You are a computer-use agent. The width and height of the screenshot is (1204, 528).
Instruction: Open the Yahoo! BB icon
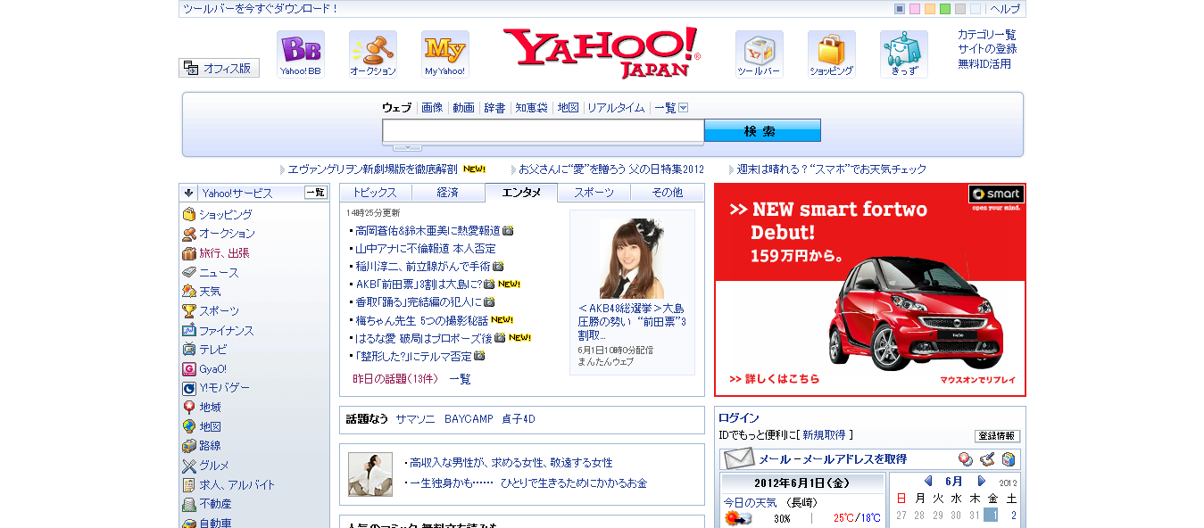pyautogui.click(x=301, y=54)
